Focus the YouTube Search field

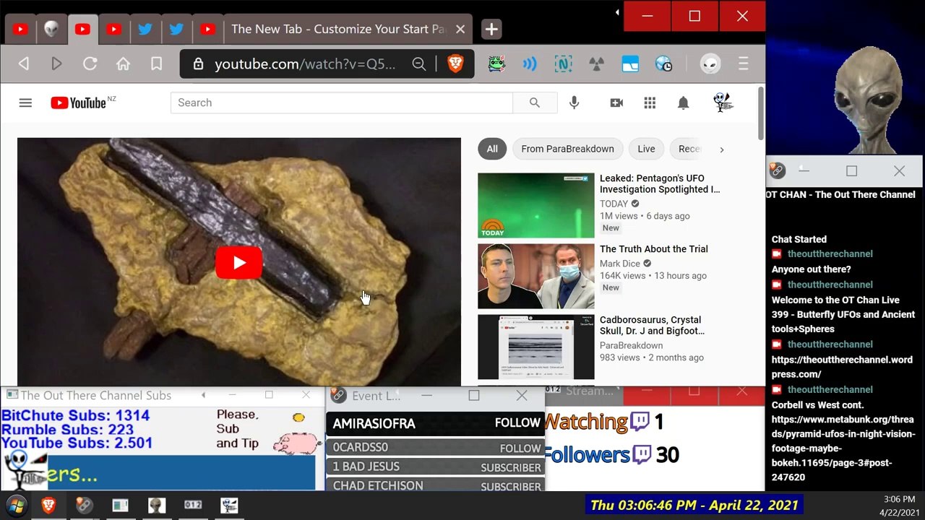click(342, 103)
